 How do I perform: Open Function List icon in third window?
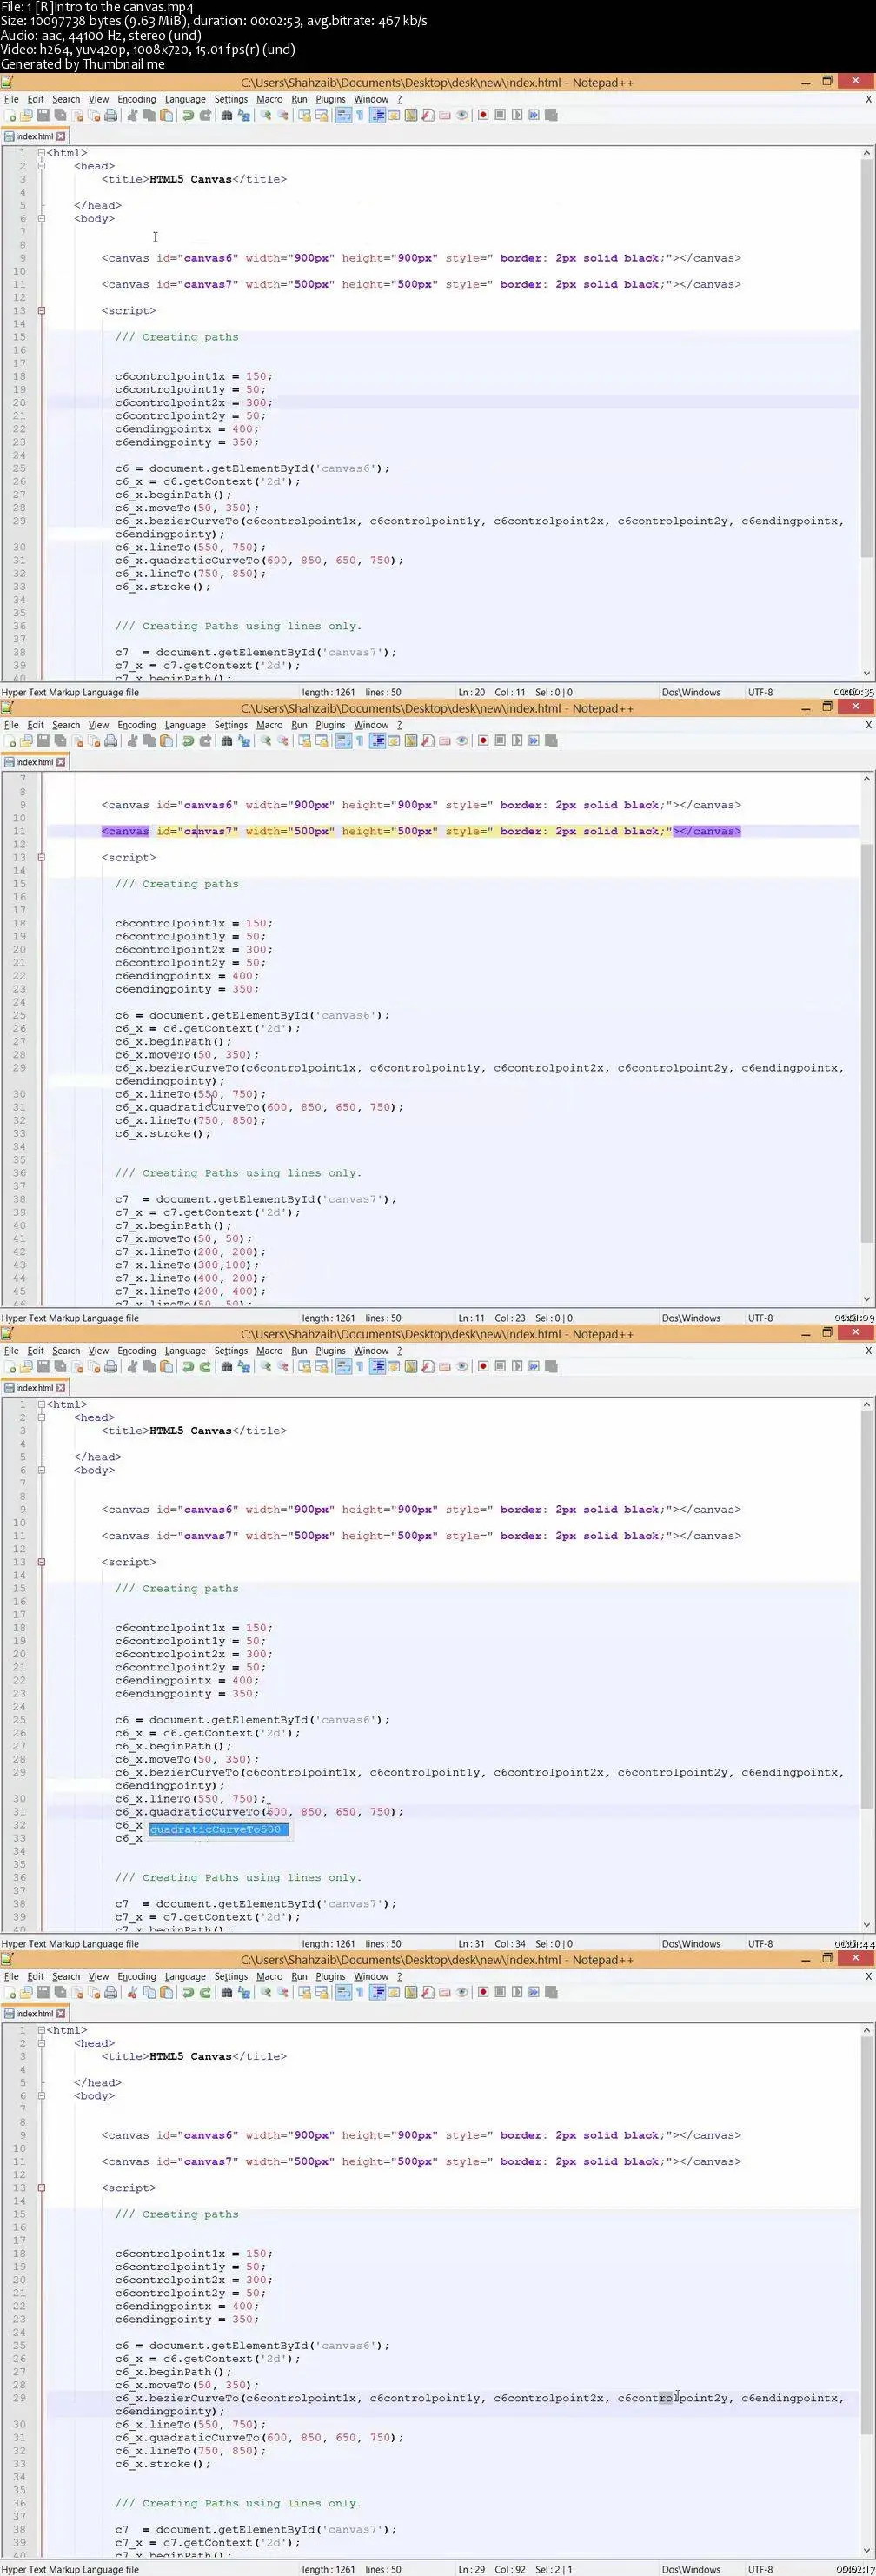click(428, 1366)
